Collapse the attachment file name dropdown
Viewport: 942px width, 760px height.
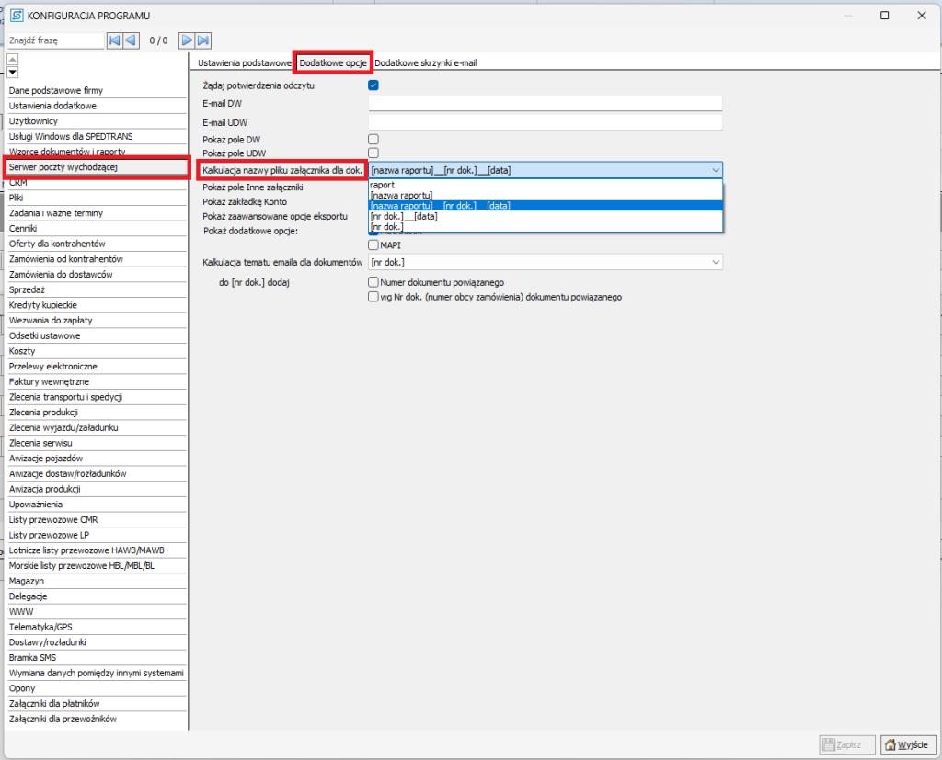[x=715, y=170]
